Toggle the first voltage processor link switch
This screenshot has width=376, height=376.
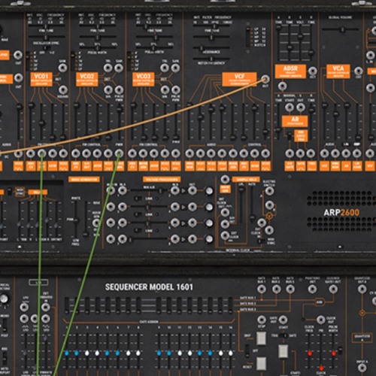(x=137, y=199)
